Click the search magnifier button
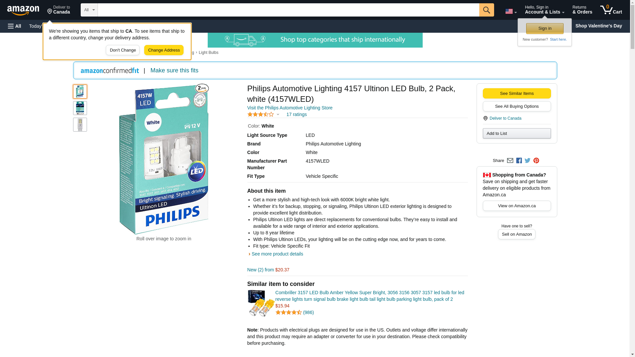The height and width of the screenshot is (357, 635). [487, 10]
